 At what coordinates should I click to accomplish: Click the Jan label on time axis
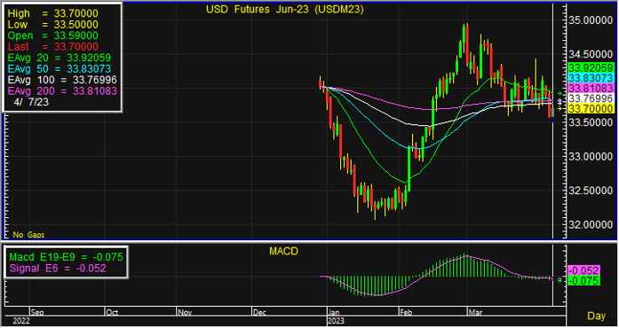tap(334, 312)
